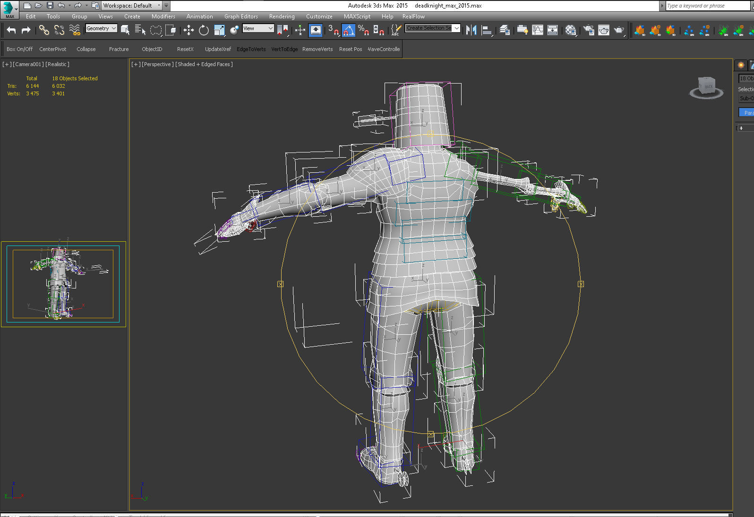Open the Animation menu

200,17
